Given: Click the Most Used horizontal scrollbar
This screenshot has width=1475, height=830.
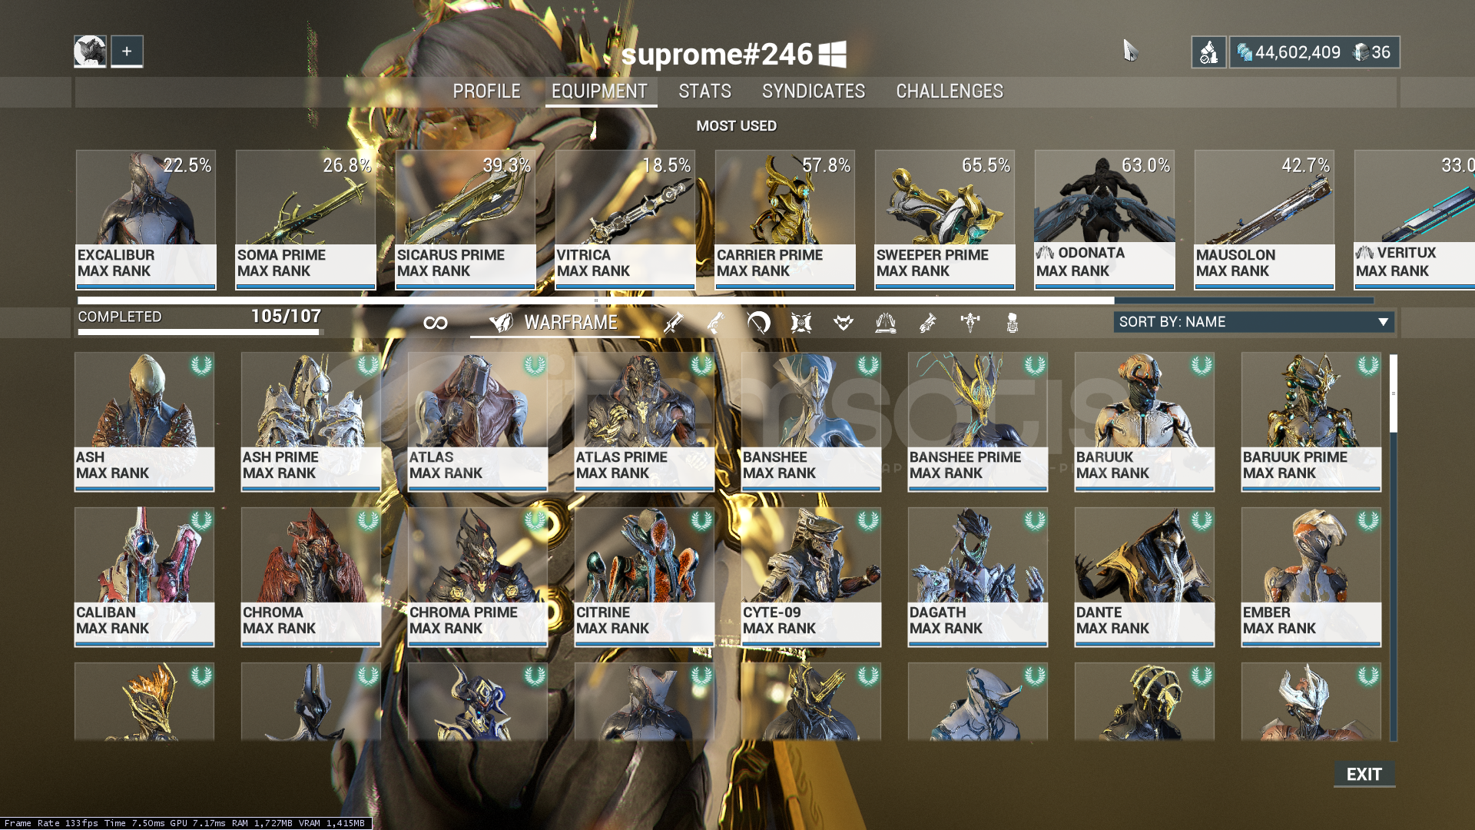Looking at the screenshot, I should point(725,300).
